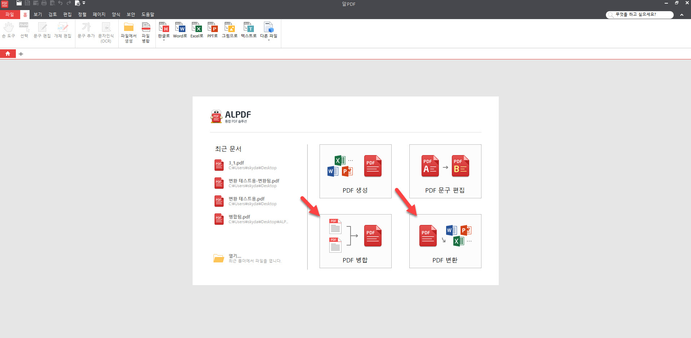The width and height of the screenshot is (691, 338).
Task: Open recent document 변환 테스트용.pdf
Action: coord(246,201)
